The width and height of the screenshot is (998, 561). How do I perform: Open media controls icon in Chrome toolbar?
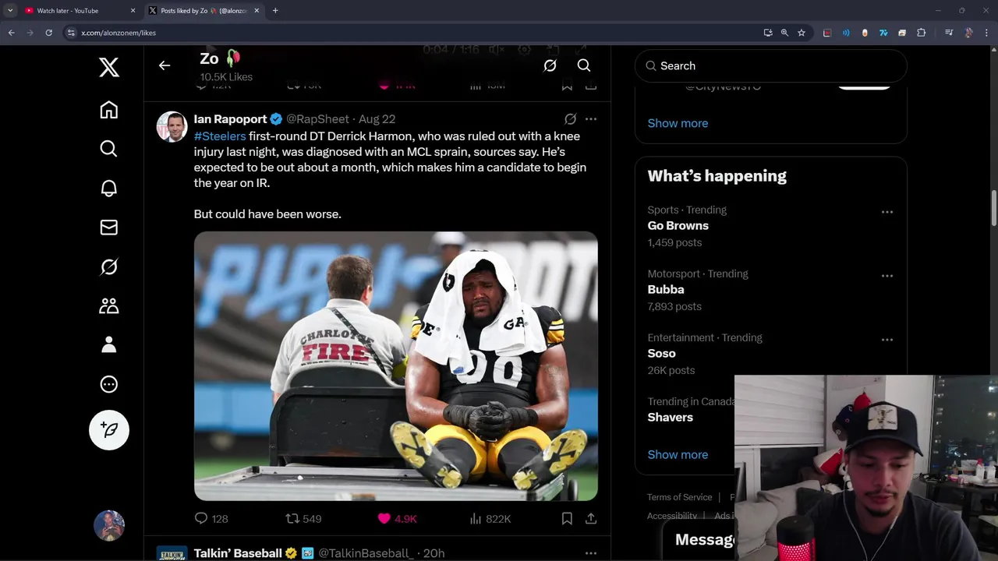click(x=949, y=33)
